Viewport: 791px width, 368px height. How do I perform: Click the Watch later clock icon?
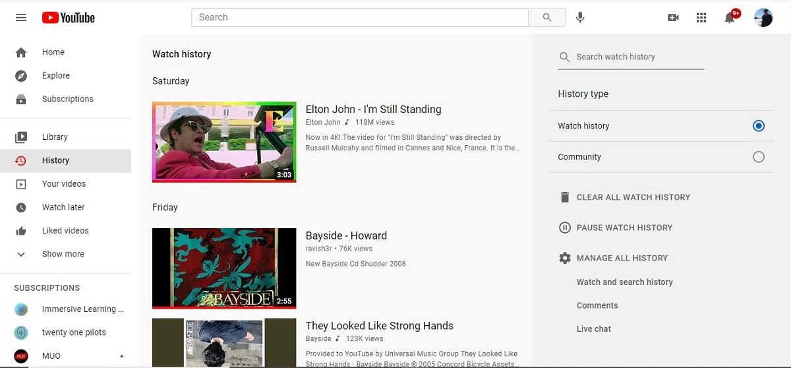21,207
